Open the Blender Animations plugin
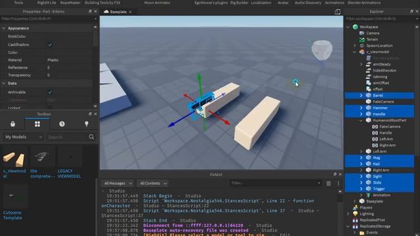 (364, 3)
